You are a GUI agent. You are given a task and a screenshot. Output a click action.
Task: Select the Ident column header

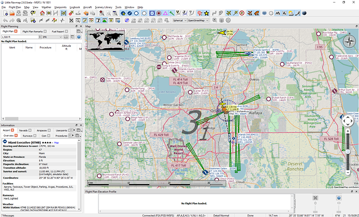click(12, 48)
